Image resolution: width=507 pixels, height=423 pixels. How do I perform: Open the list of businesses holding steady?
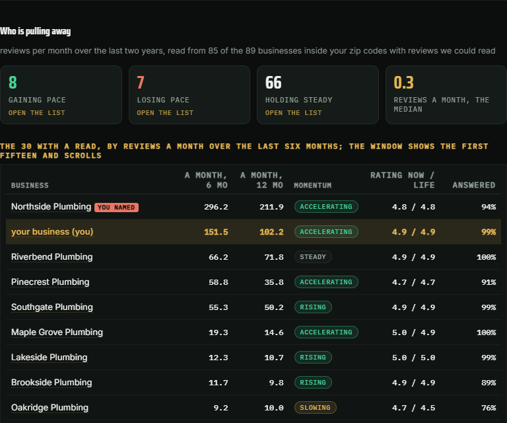coord(293,112)
